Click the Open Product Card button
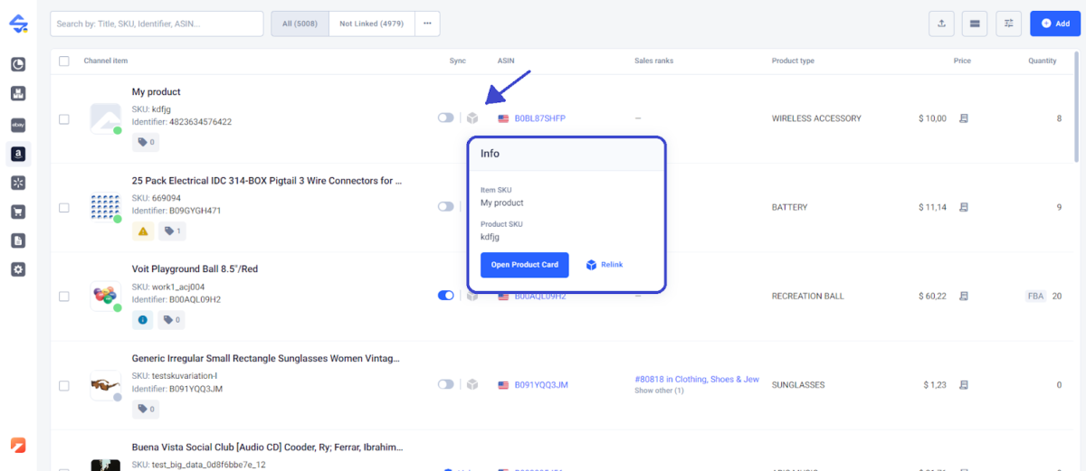The width and height of the screenshot is (1086, 471). point(525,265)
